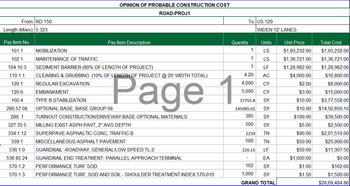Select the TN units cell for Superpave
The height and width of the screenshot is (186, 350).
pos(266,133)
